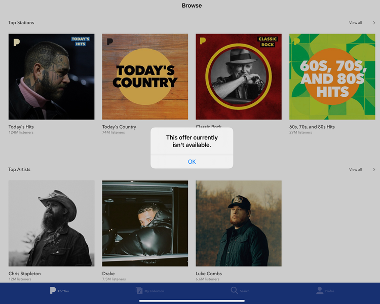Image resolution: width=380 pixels, height=304 pixels.
Task: Click the Pandora P logo in tab bar
Action: (x=53, y=290)
